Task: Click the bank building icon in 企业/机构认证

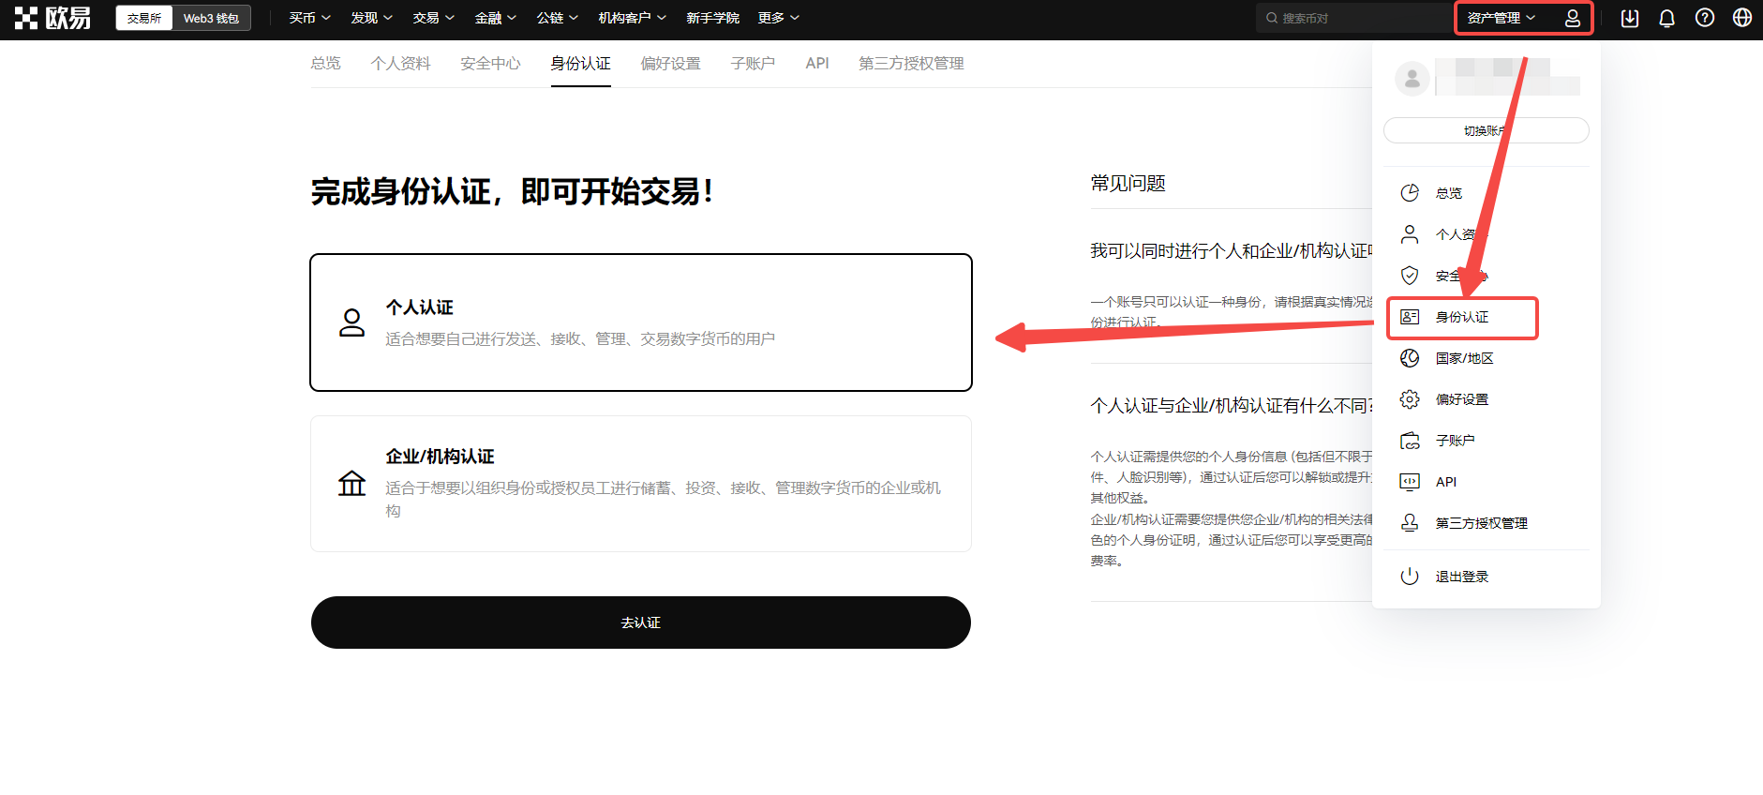Action: click(352, 484)
